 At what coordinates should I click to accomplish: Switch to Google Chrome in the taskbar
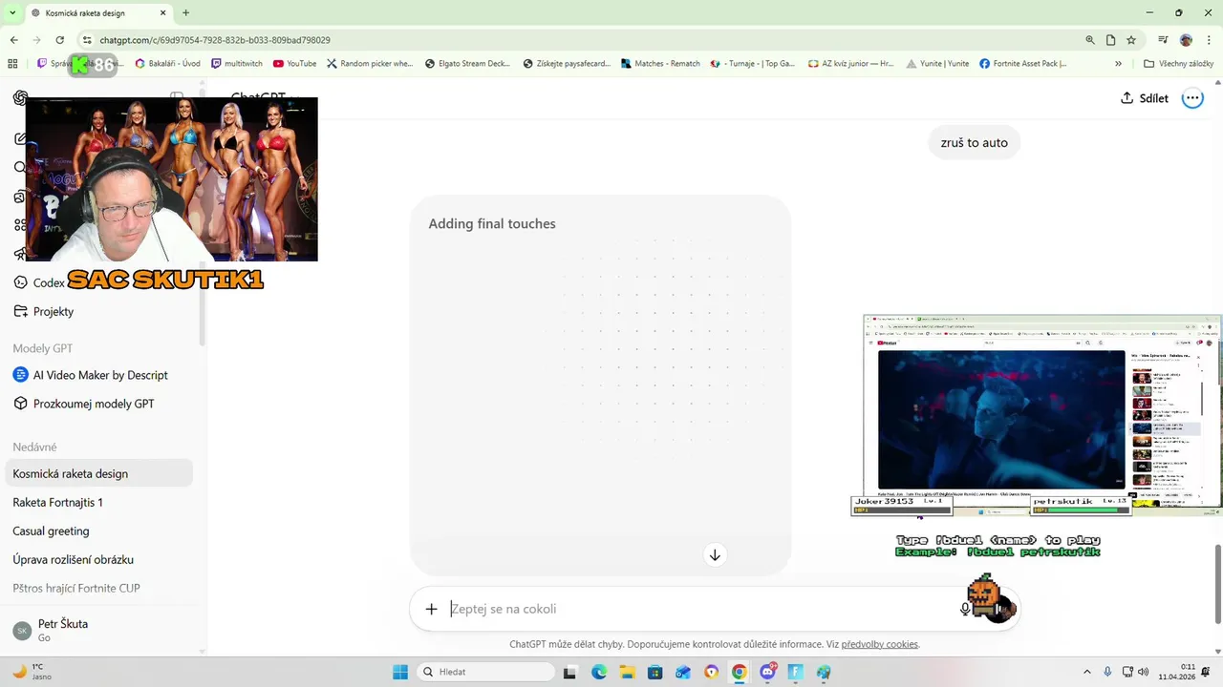[739, 672]
